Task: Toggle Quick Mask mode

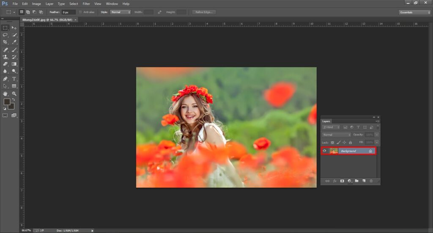Action: click(5, 115)
